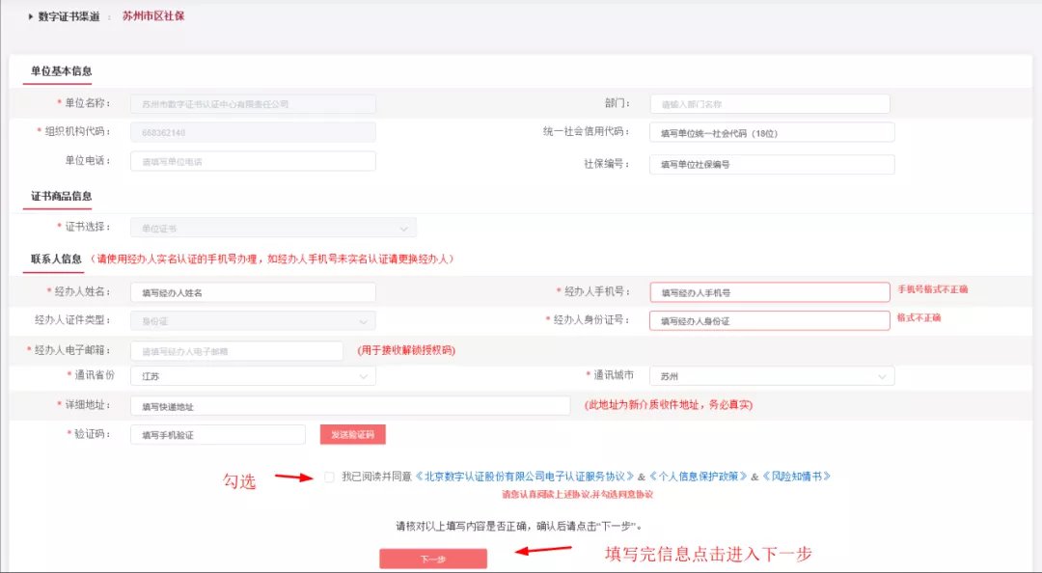Open the 证书选择 dropdown
The height and width of the screenshot is (573, 1042).
pos(273,228)
